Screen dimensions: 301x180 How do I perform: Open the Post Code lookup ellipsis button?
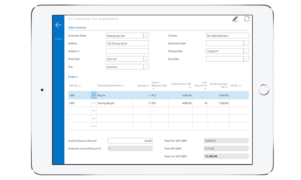click(x=146, y=59)
